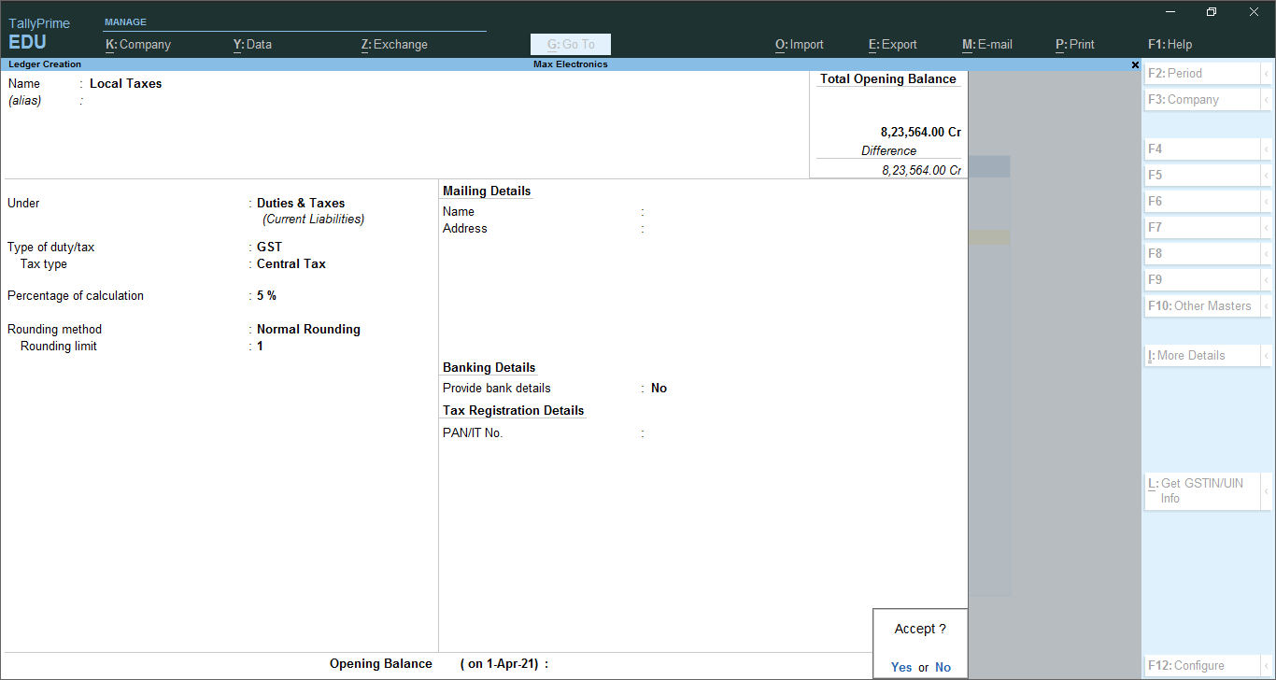The height and width of the screenshot is (680, 1276).
Task: Click the MANAGE label in top bar
Action: 125,21
